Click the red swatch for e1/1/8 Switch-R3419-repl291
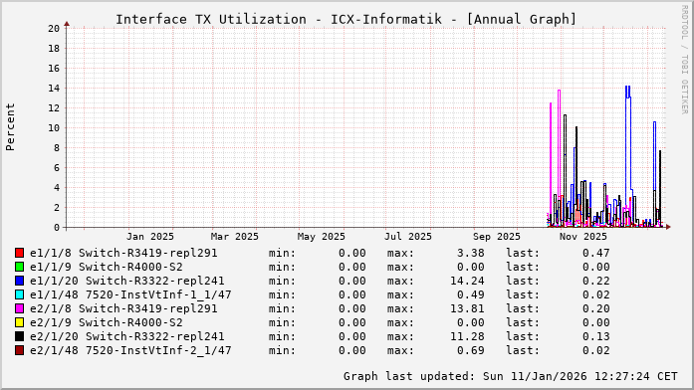694x390 pixels. 19,253
